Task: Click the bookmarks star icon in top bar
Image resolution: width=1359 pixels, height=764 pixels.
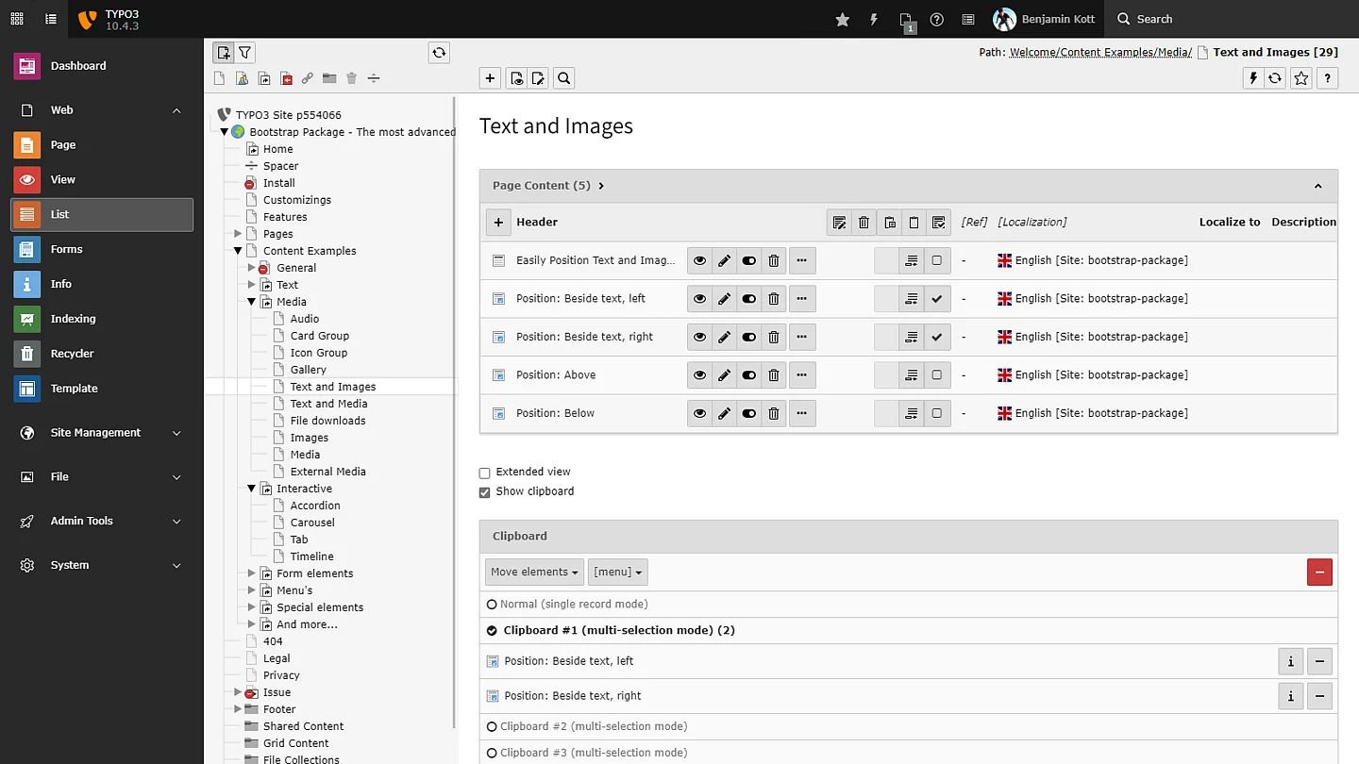Action: (x=842, y=19)
